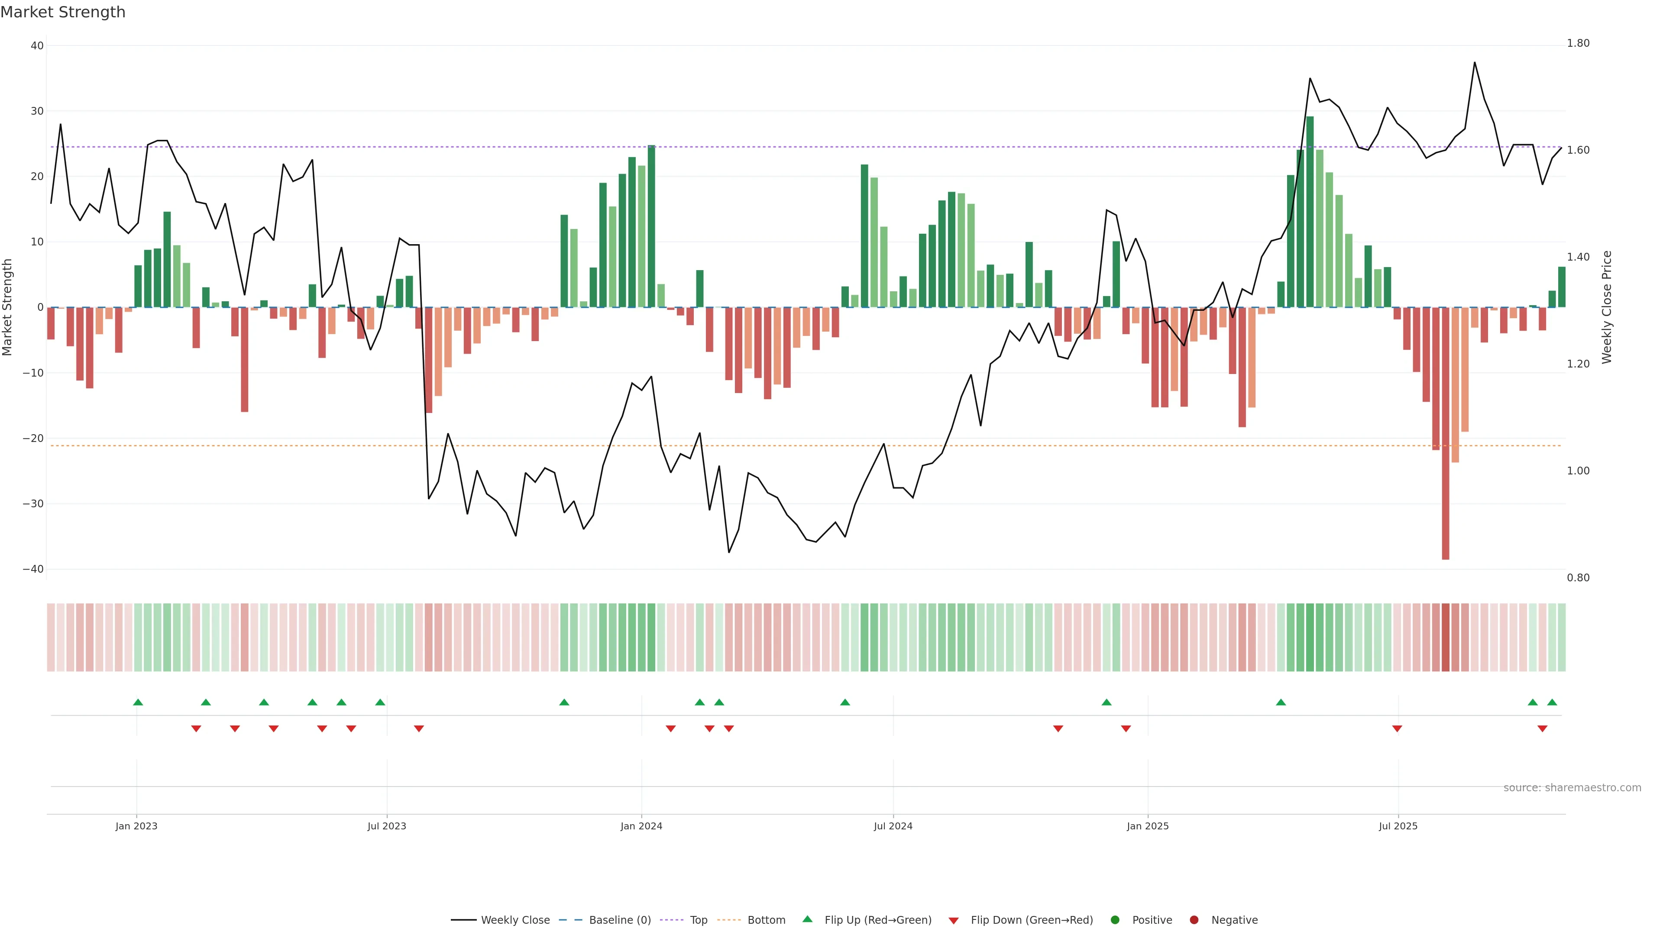Click the Jan 2024 x-axis label
Screen dimensions: 1663x935
click(641, 826)
